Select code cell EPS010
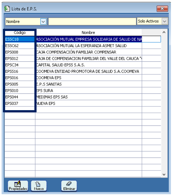This screenshot has width=172, height=195. 20,90
